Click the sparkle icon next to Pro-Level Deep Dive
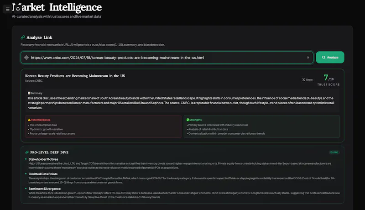Viewport: 365px width, 210px height. click(27, 152)
